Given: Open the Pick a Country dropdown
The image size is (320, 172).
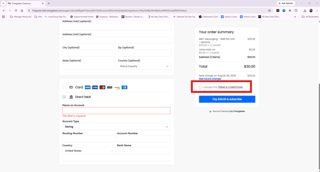Looking at the screenshot, I should point(144,66).
